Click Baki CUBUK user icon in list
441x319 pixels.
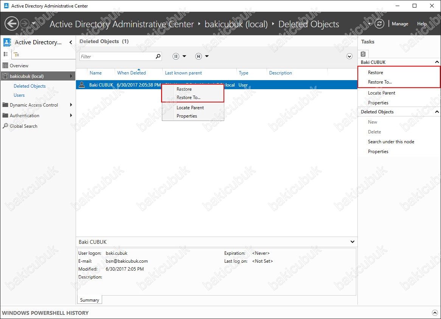[x=82, y=85]
